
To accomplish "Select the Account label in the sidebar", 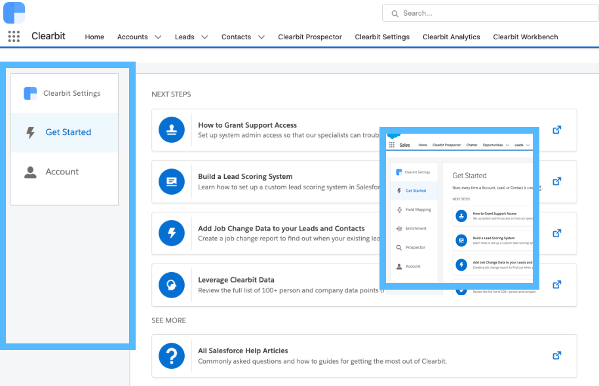I will click(x=62, y=172).
